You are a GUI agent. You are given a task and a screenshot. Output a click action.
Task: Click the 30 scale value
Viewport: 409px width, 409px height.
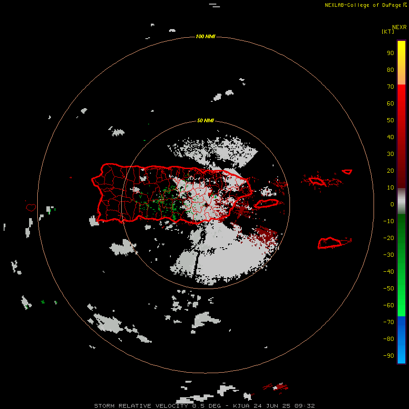[x=390, y=154]
